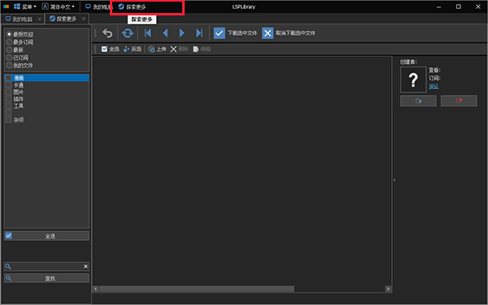Jump to the first page arrow

pos(148,33)
